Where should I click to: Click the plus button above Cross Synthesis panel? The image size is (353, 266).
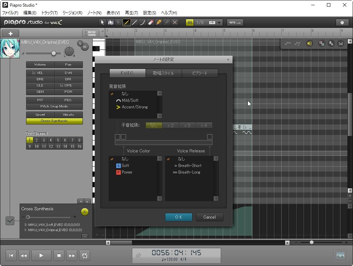click(81, 201)
